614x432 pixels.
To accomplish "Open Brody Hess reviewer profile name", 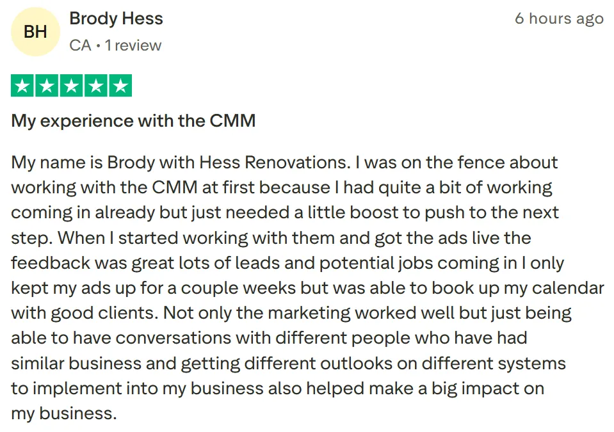I will 117,19.
